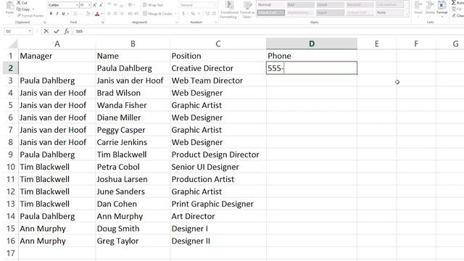This screenshot has height=261, width=464.
Task: Open the Merge & Center dropdown arrow
Action: (x=175, y=14)
